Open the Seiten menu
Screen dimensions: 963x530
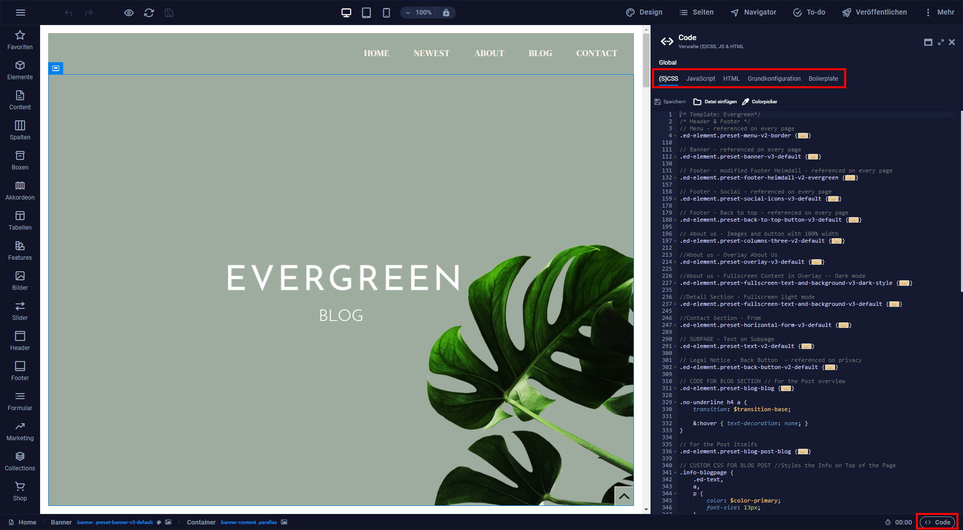(696, 13)
